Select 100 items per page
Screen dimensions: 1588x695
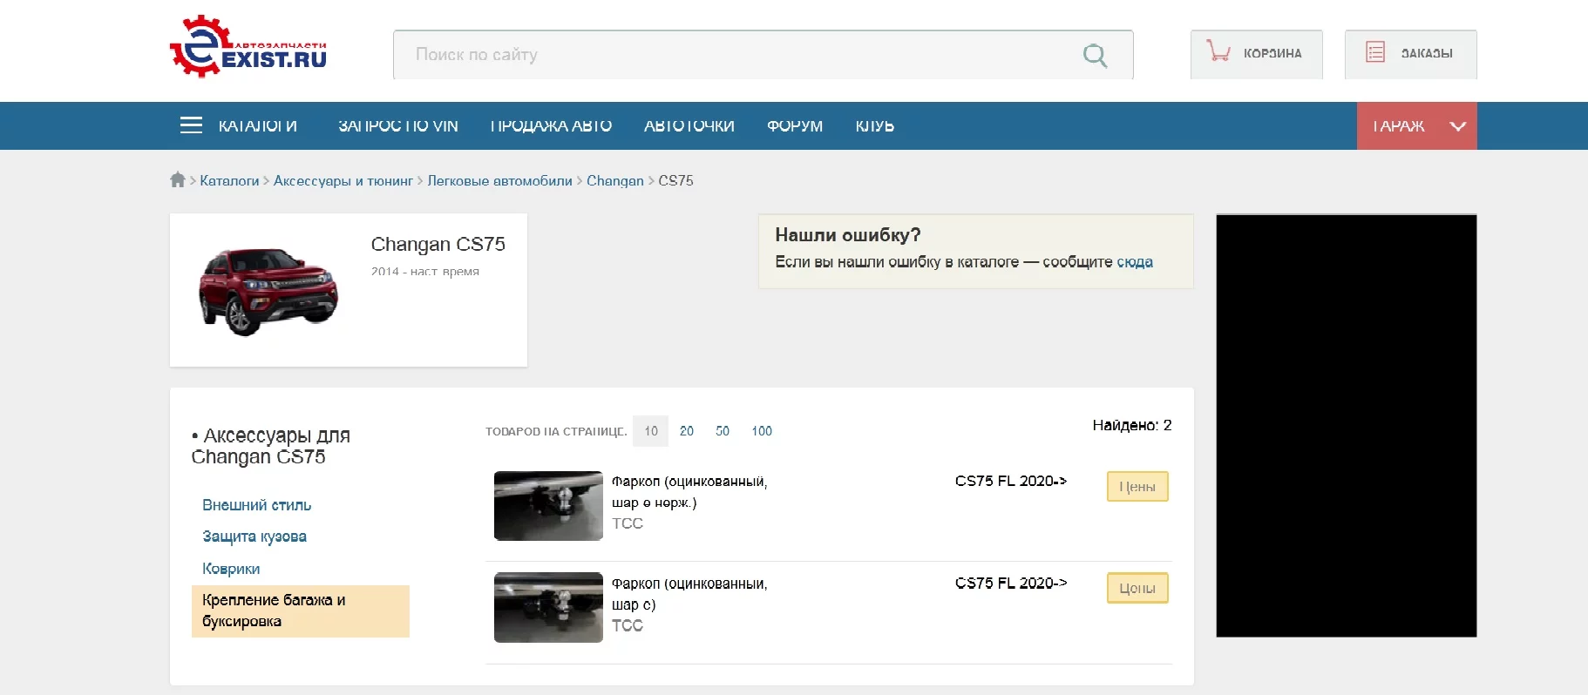(x=762, y=431)
